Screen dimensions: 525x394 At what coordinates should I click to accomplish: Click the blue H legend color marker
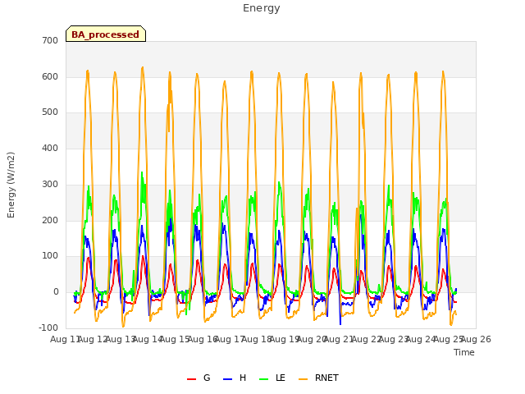coord(228,379)
